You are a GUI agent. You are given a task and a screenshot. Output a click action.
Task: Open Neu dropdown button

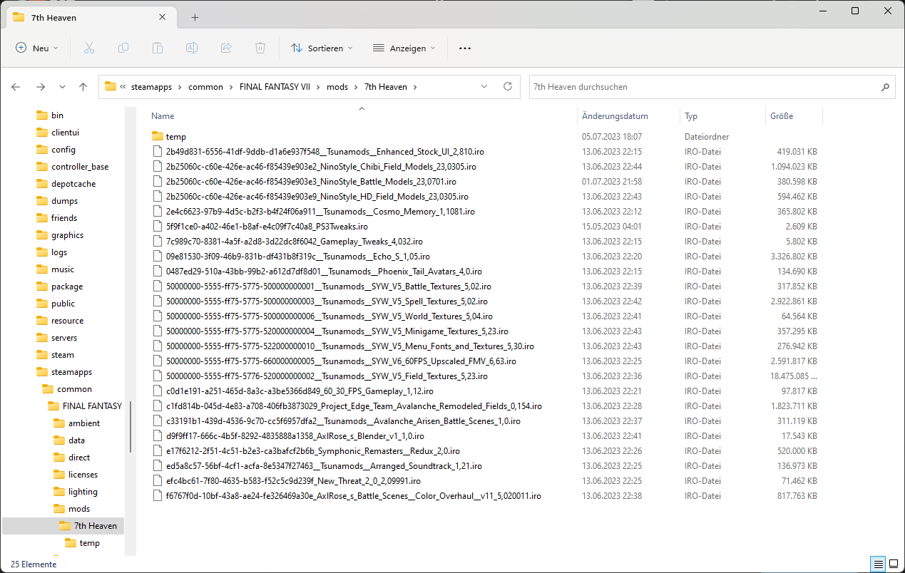pyautogui.click(x=36, y=48)
